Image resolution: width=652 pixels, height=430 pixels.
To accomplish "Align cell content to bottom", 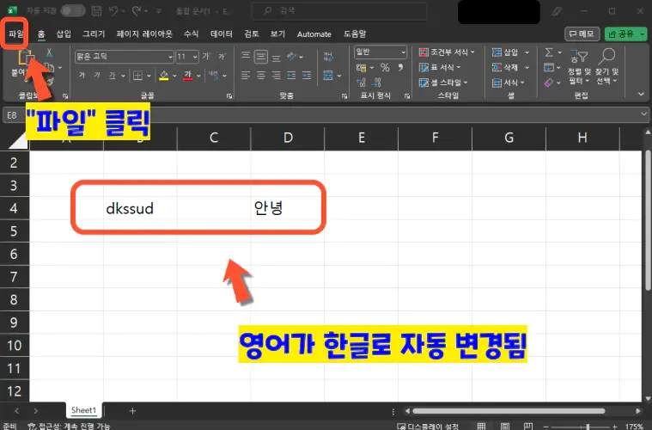I will pos(276,58).
